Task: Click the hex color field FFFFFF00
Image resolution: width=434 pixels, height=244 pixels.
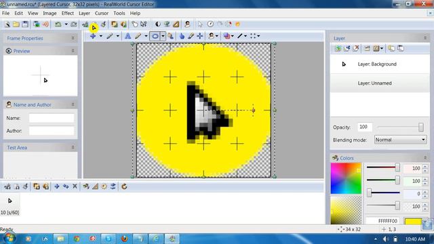Action: (x=382, y=221)
